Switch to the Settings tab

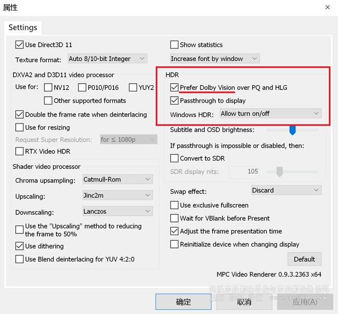click(x=23, y=28)
